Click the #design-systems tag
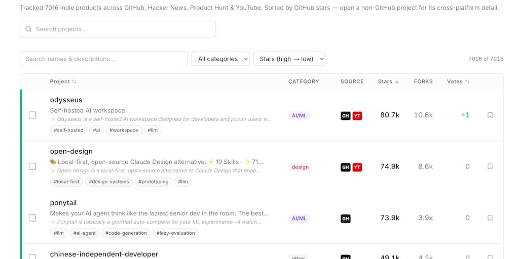519x259 pixels. (109, 182)
